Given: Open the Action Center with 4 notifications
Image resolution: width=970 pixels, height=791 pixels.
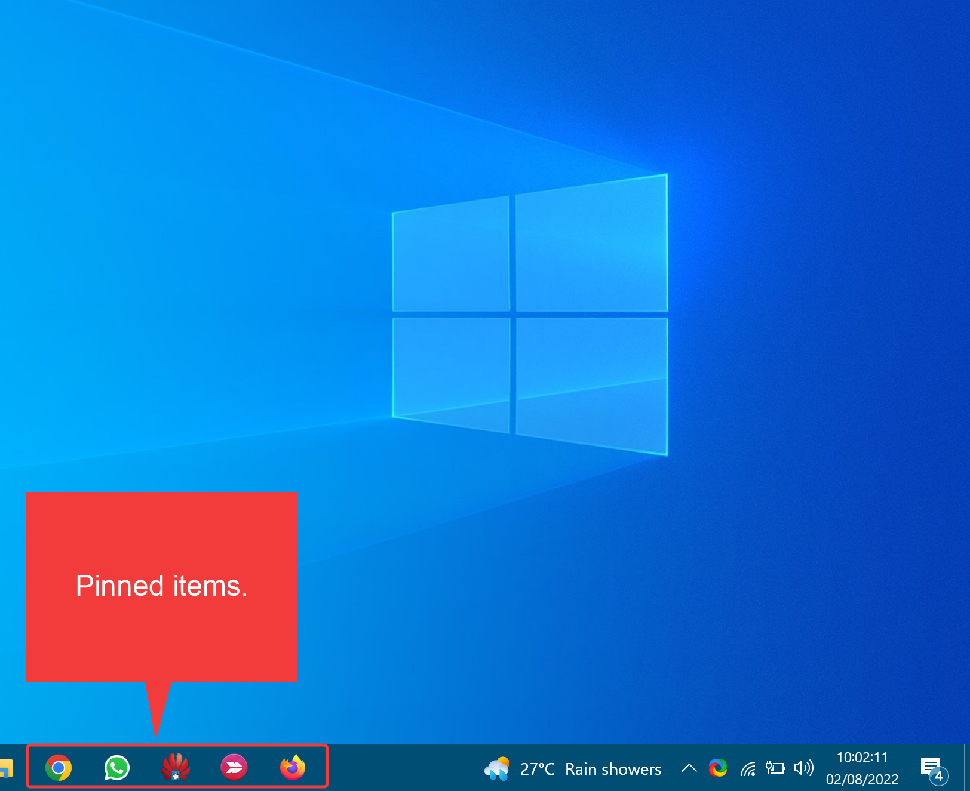Looking at the screenshot, I should pyautogui.click(x=932, y=769).
